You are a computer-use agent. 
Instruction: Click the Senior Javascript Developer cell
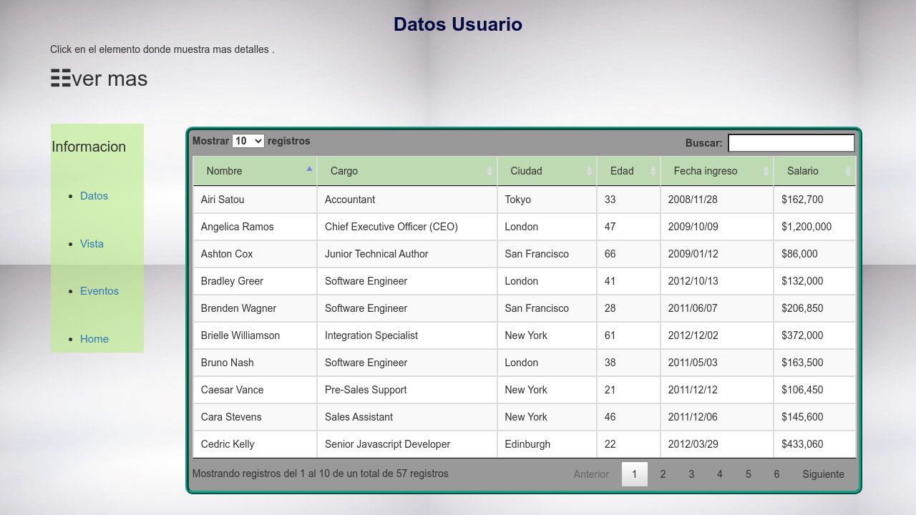click(407, 444)
